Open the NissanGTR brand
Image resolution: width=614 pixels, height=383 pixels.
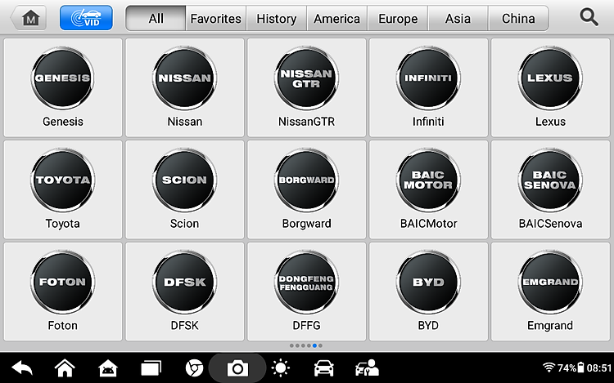pos(307,87)
